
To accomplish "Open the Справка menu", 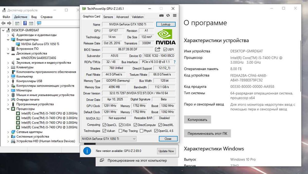I will 47,17.
